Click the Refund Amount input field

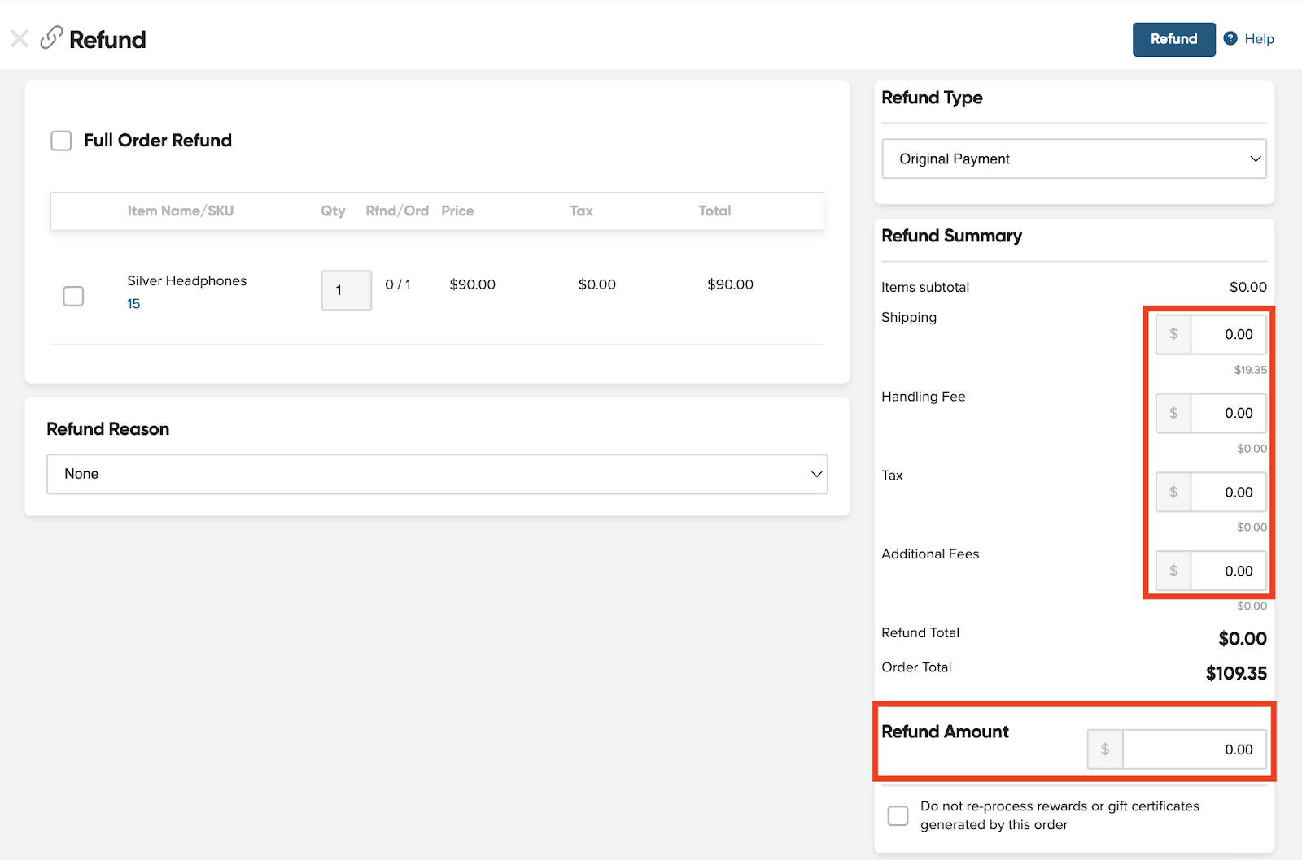pyautogui.click(x=1194, y=749)
